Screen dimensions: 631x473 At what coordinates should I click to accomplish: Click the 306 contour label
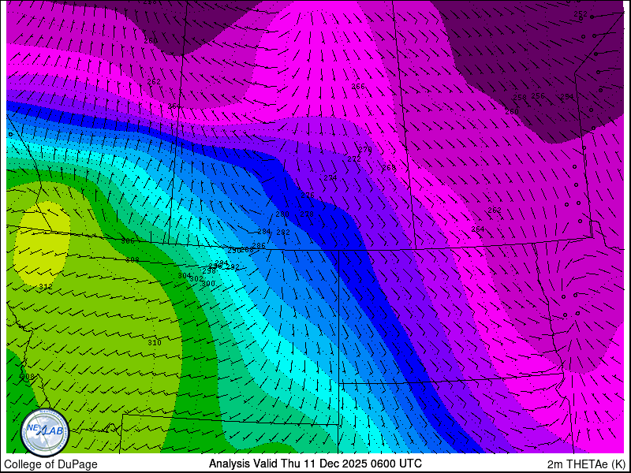pos(128,241)
